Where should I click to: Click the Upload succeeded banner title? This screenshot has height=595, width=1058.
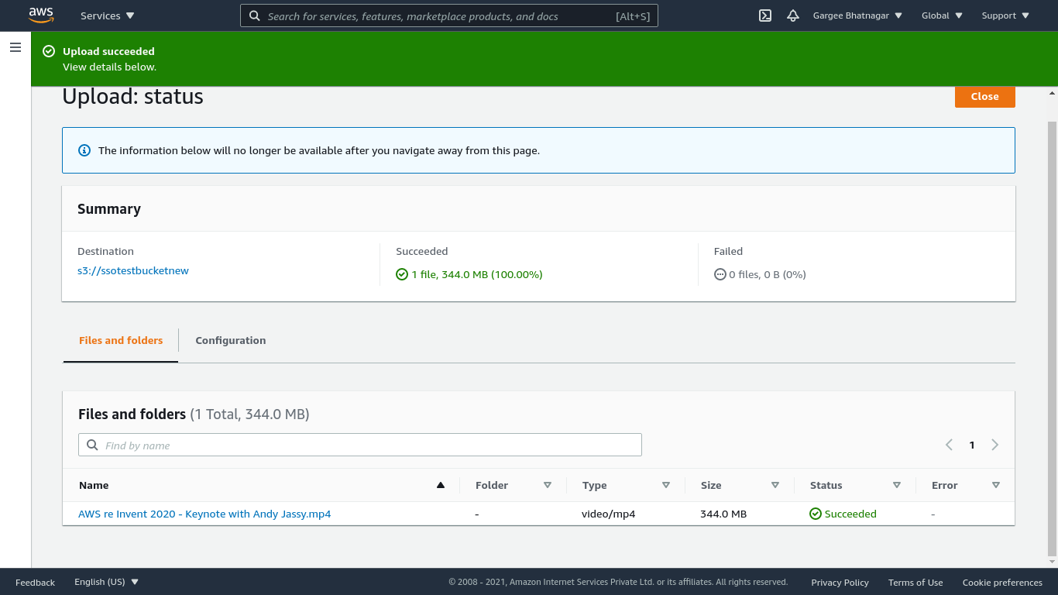tap(108, 51)
